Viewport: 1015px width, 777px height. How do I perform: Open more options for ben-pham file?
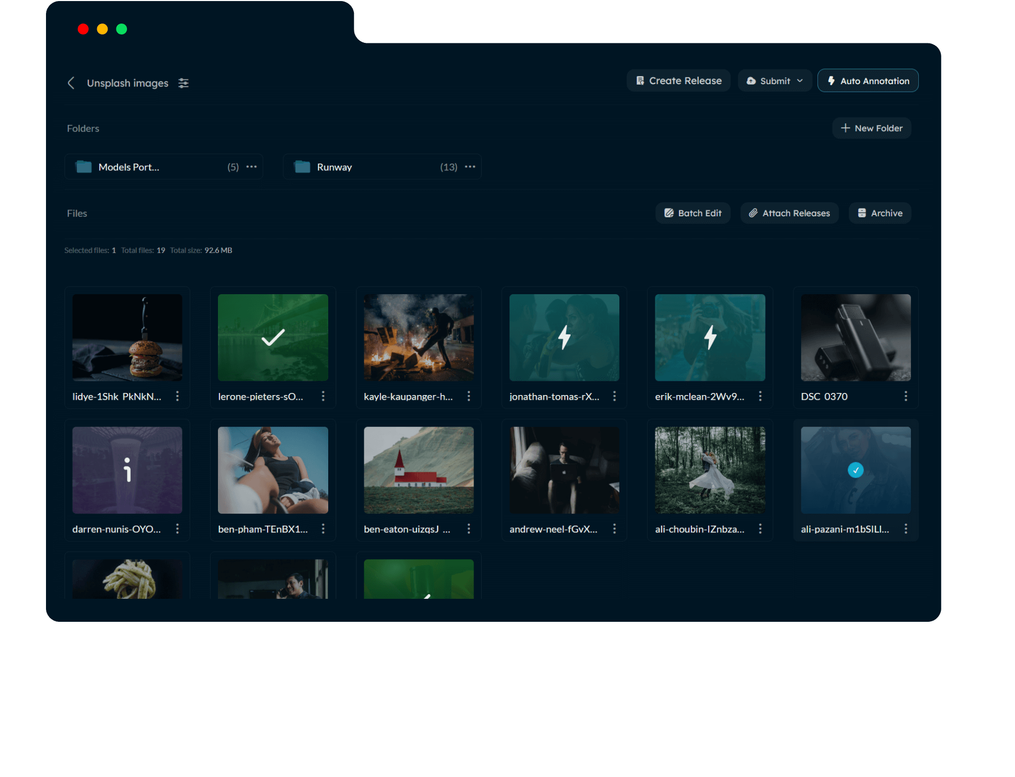323,529
